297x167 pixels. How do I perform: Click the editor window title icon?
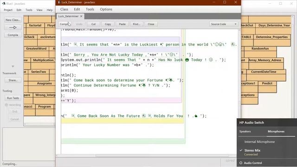59,2
